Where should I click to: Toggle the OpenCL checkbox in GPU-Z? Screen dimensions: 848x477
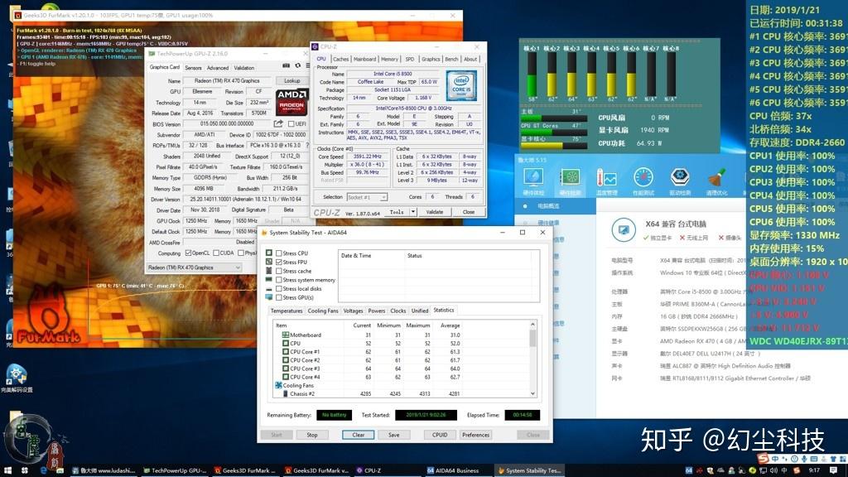pos(188,253)
